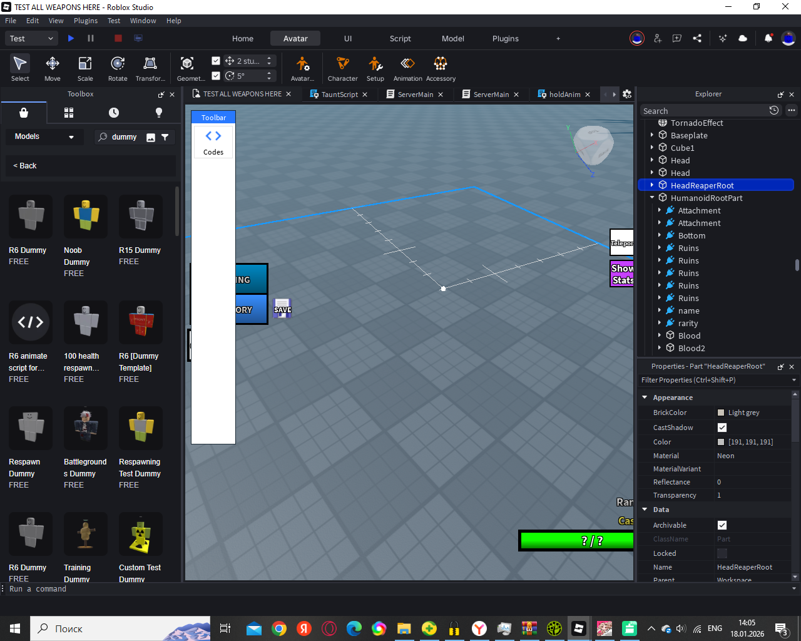Toggle the move snap checkbox
801x641 pixels.
point(216,61)
